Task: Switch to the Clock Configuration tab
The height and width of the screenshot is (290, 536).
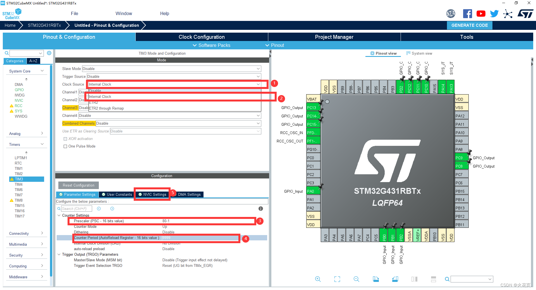Action: click(x=201, y=37)
